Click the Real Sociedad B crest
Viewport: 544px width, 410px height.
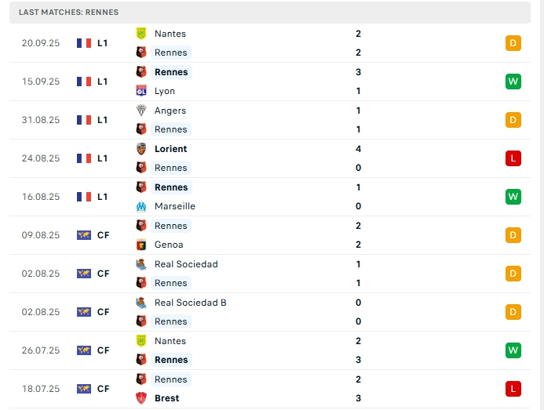(141, 303)
